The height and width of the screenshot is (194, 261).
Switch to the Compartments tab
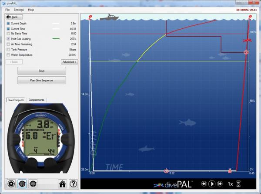pos(36,100)
